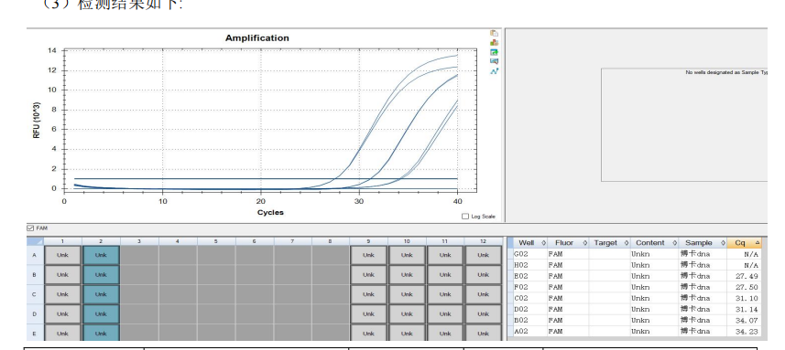The width and height of the screenshot is (785, 350).
Task: Select plate column 2 header
Action: [x=101, y=241]
